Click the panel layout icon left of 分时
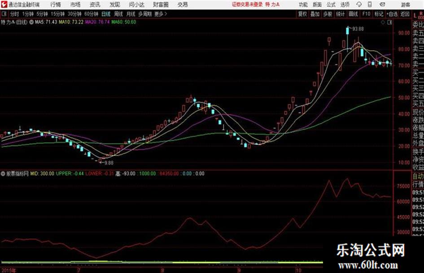 (x=4, y=14)
